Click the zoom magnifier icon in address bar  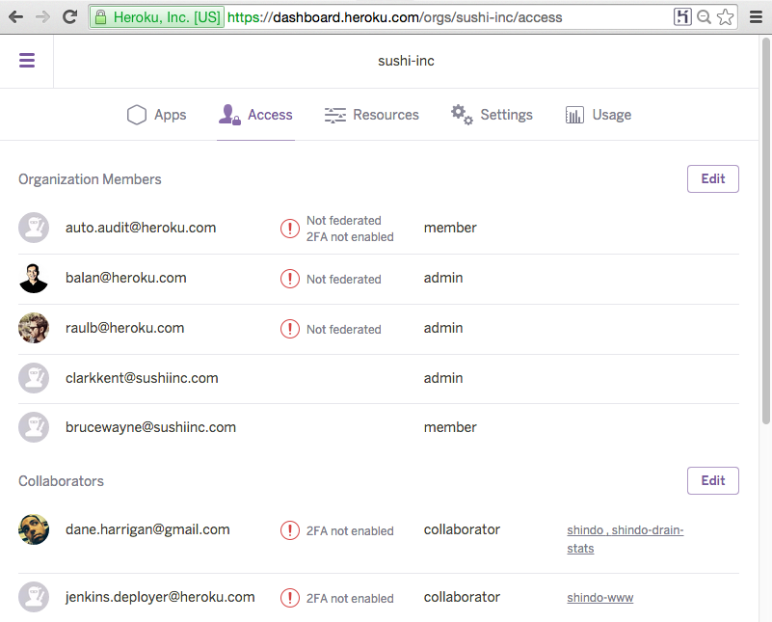coord(705,16)
